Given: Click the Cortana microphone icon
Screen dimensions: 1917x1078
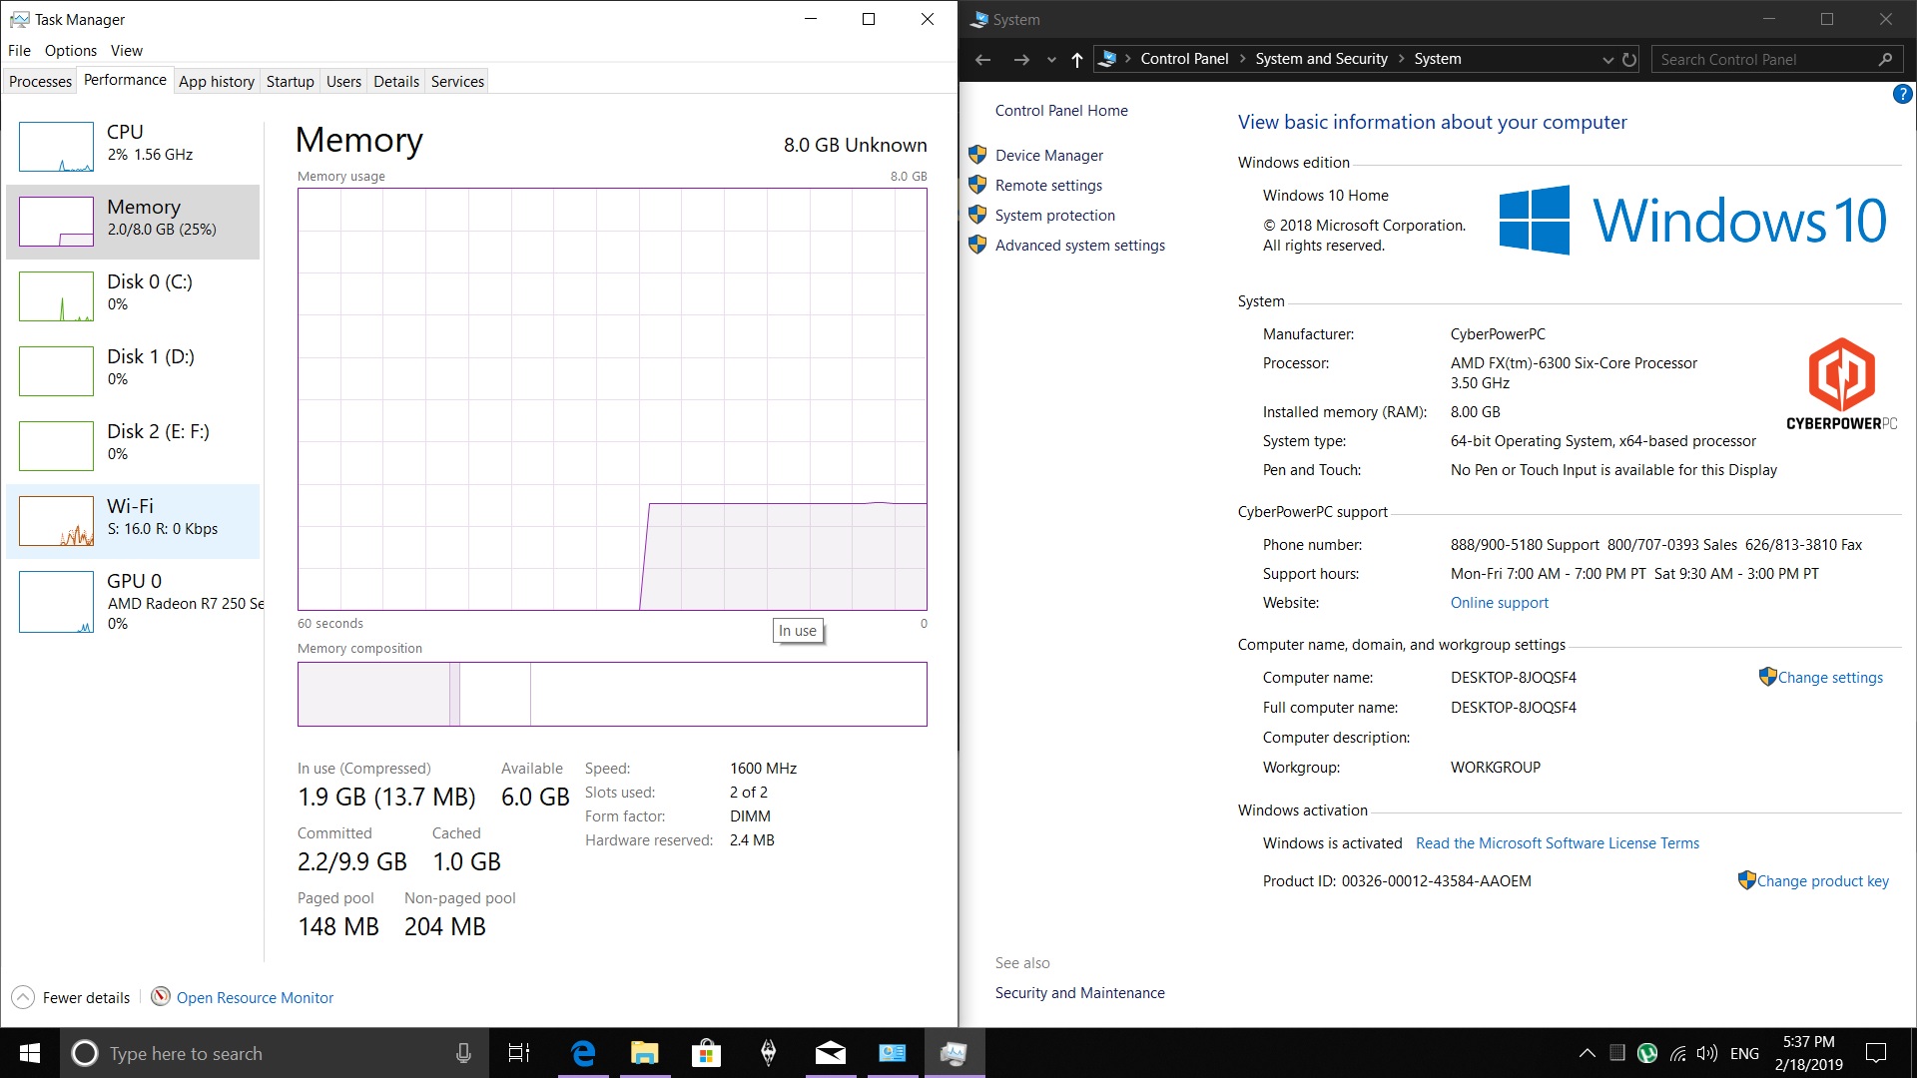Looking at the screenshot, I should (x=463, y=1053).
